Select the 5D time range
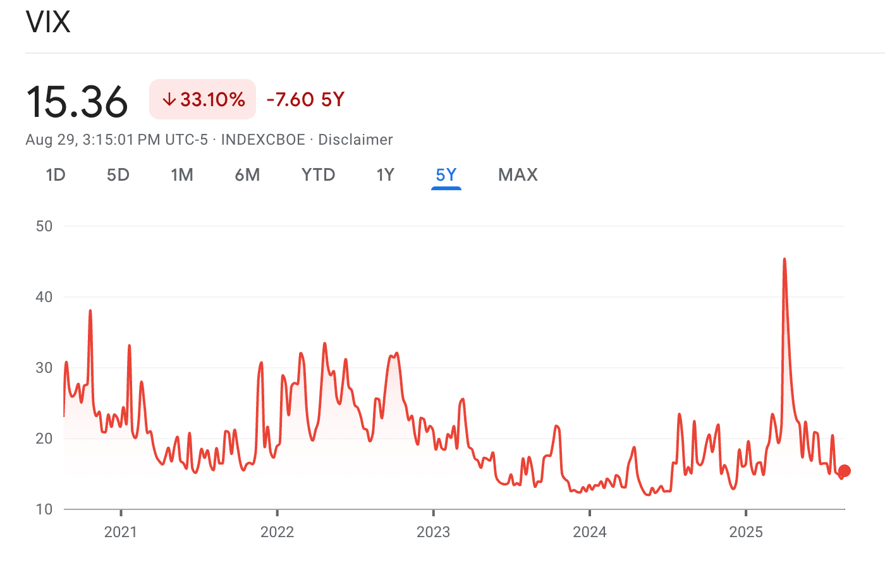 [x=118, y=175]
